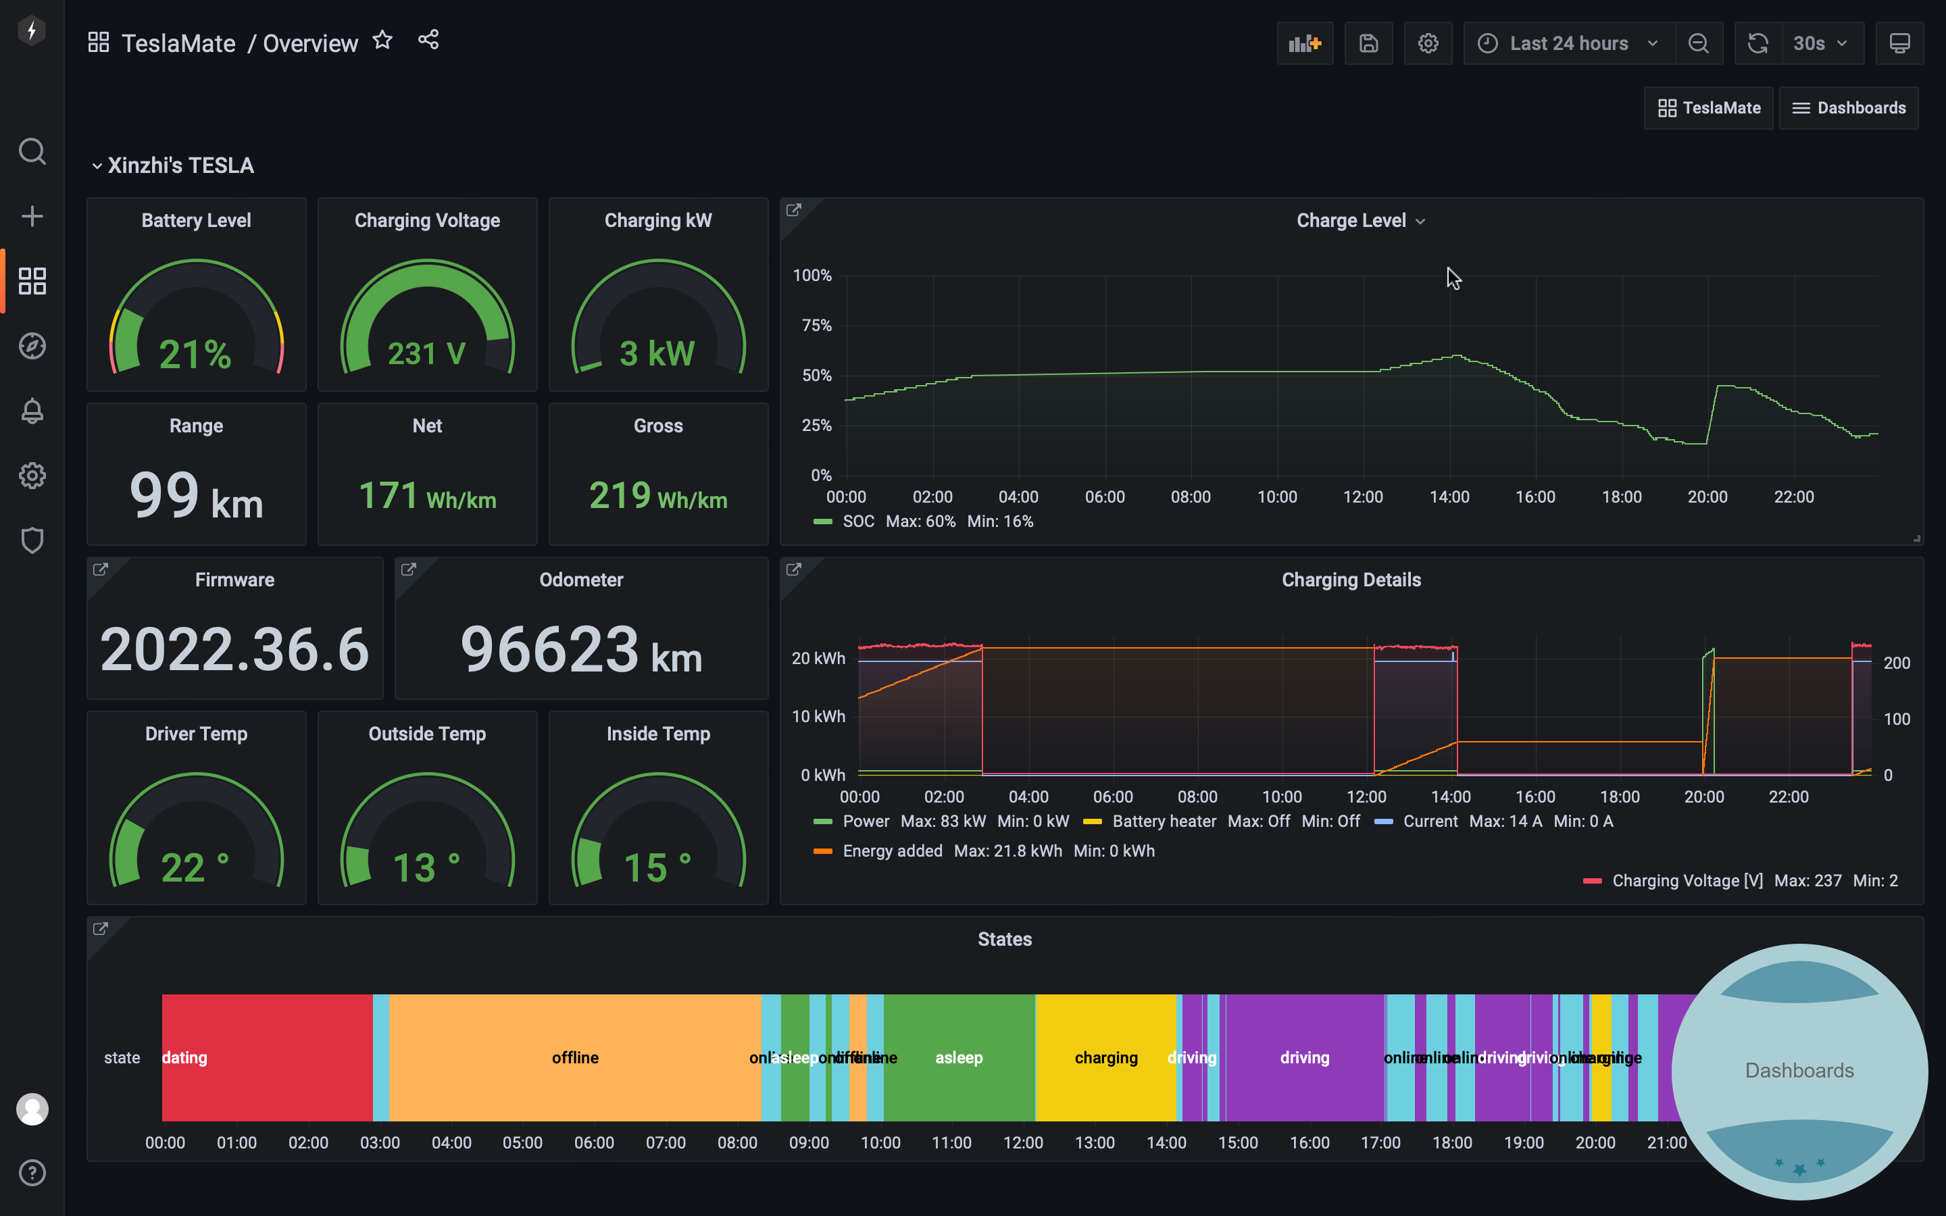Viewport: 1946px width, 1216px height.
Task: Click the Energy added color swatch in legend
Action: [x=822, y=851]
